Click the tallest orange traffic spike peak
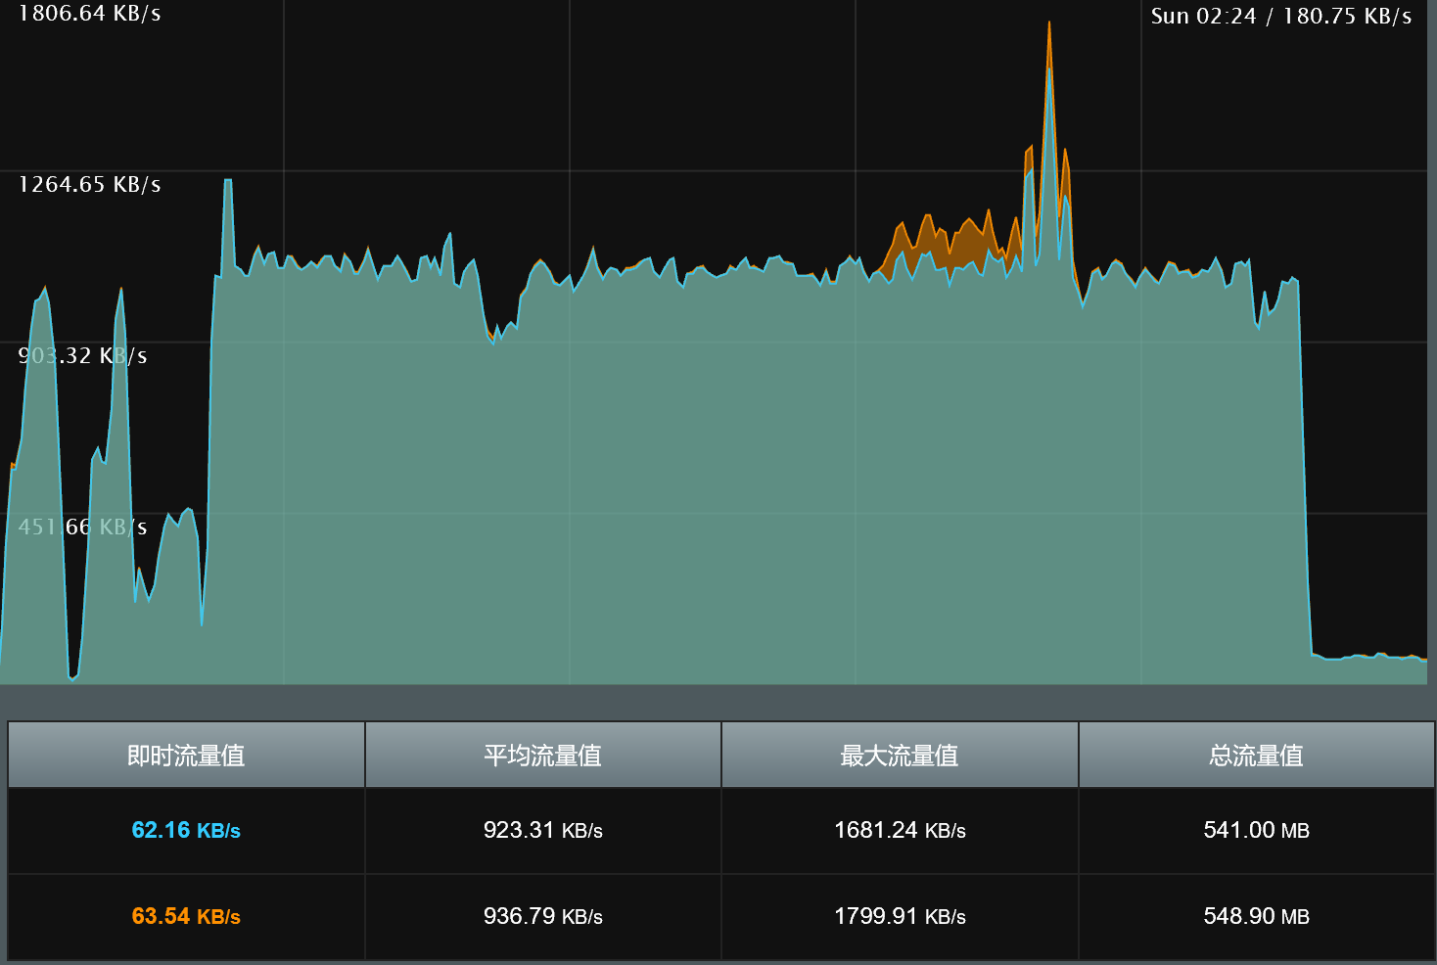This screenshot has height=965, width=1437. pyautogui.click(x=1049, y=23)
